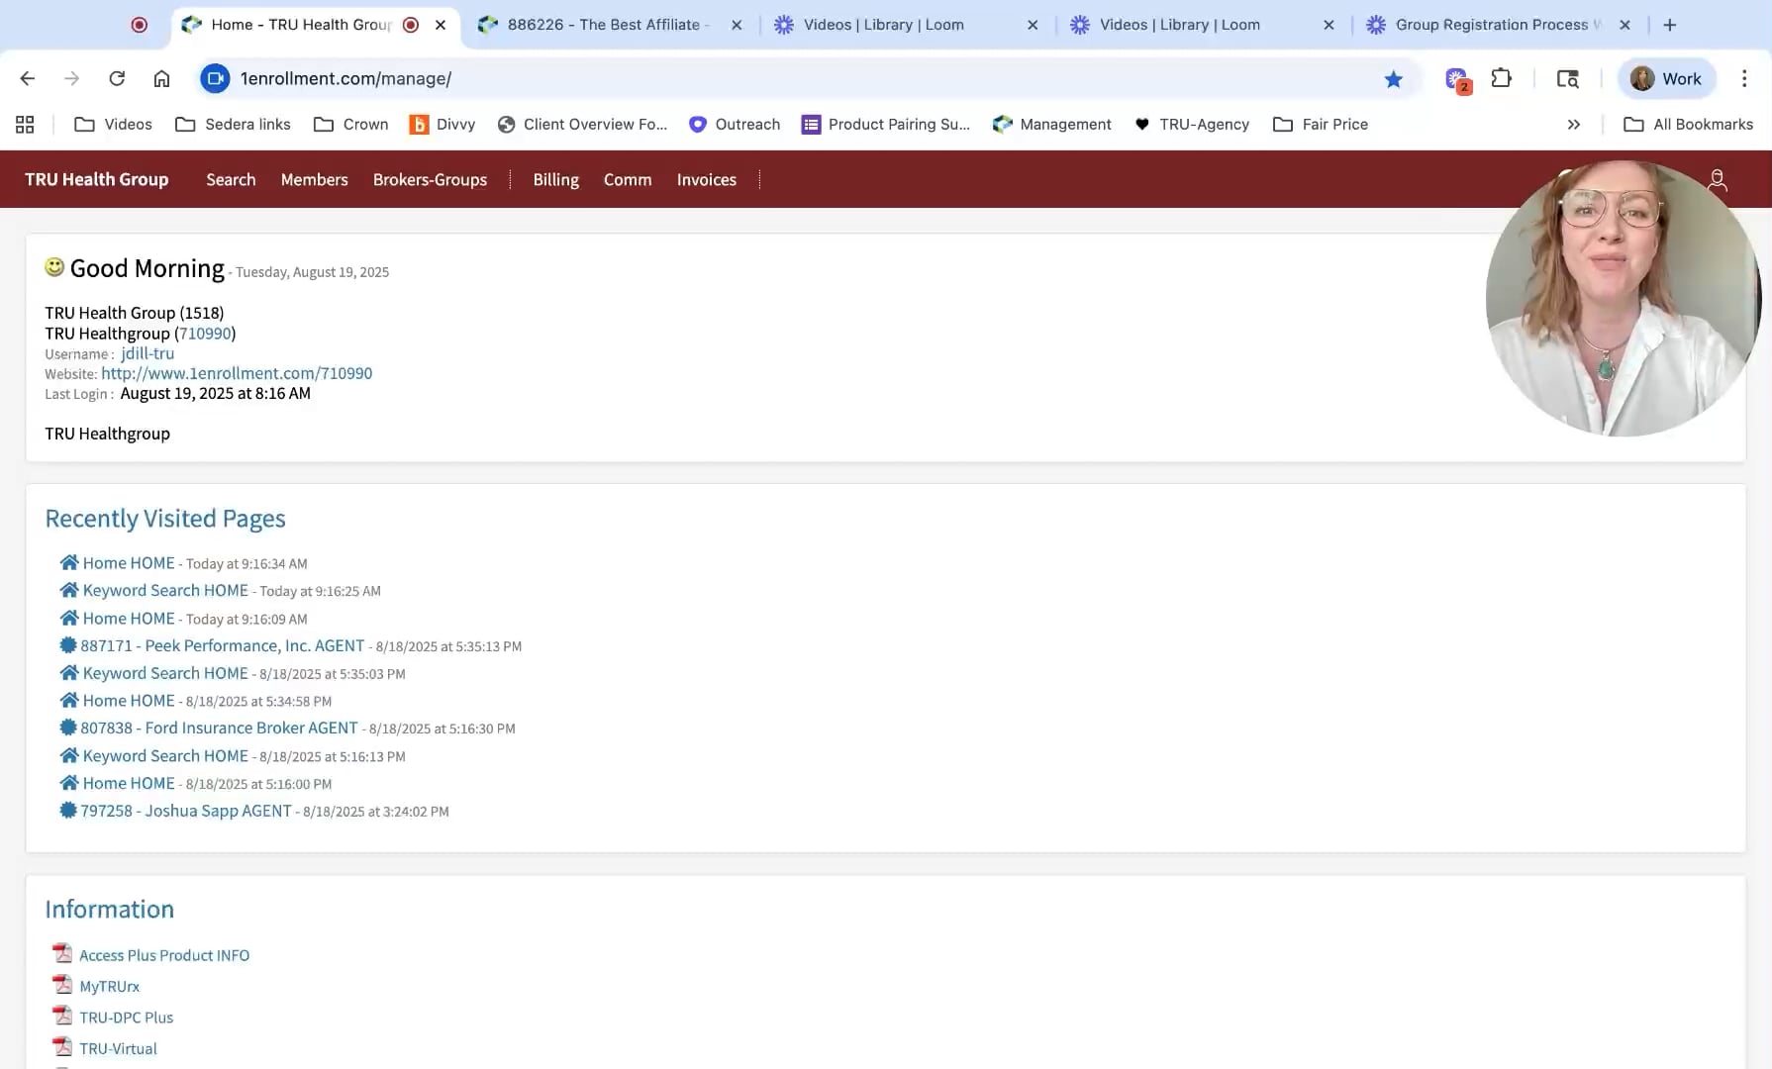Open the Fair Price bookmark folder
This screenshot has height=1069, width=1772.
pyautogui.click(x=1321, y=124)
